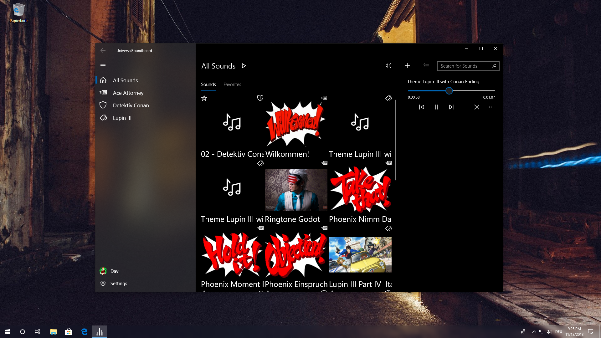Click the search magnifier icon
The width and height of the screenshot is (601, 338).
494,66
